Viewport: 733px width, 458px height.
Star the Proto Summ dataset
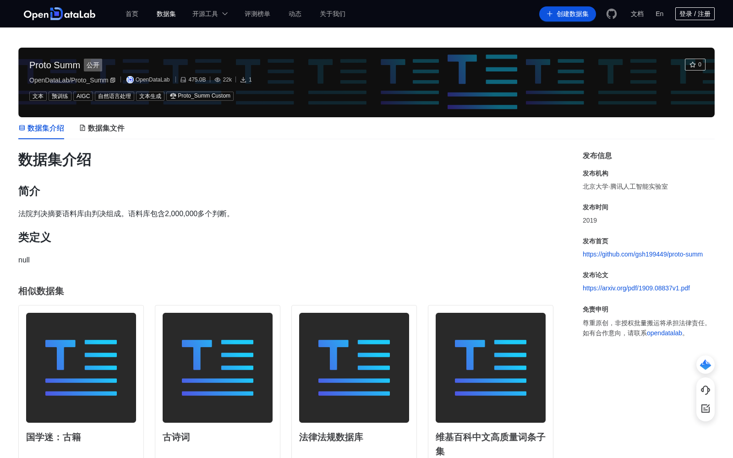coord(695,65)
